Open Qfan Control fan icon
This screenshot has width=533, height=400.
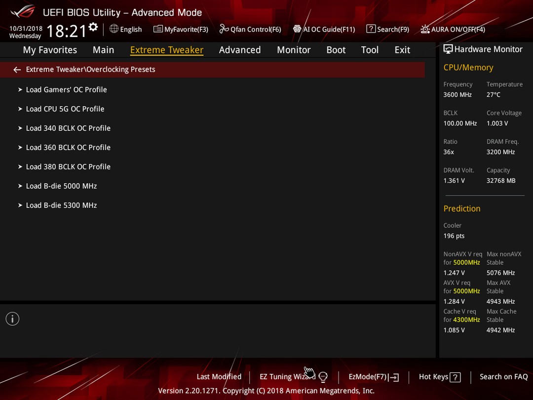point(224,29)
